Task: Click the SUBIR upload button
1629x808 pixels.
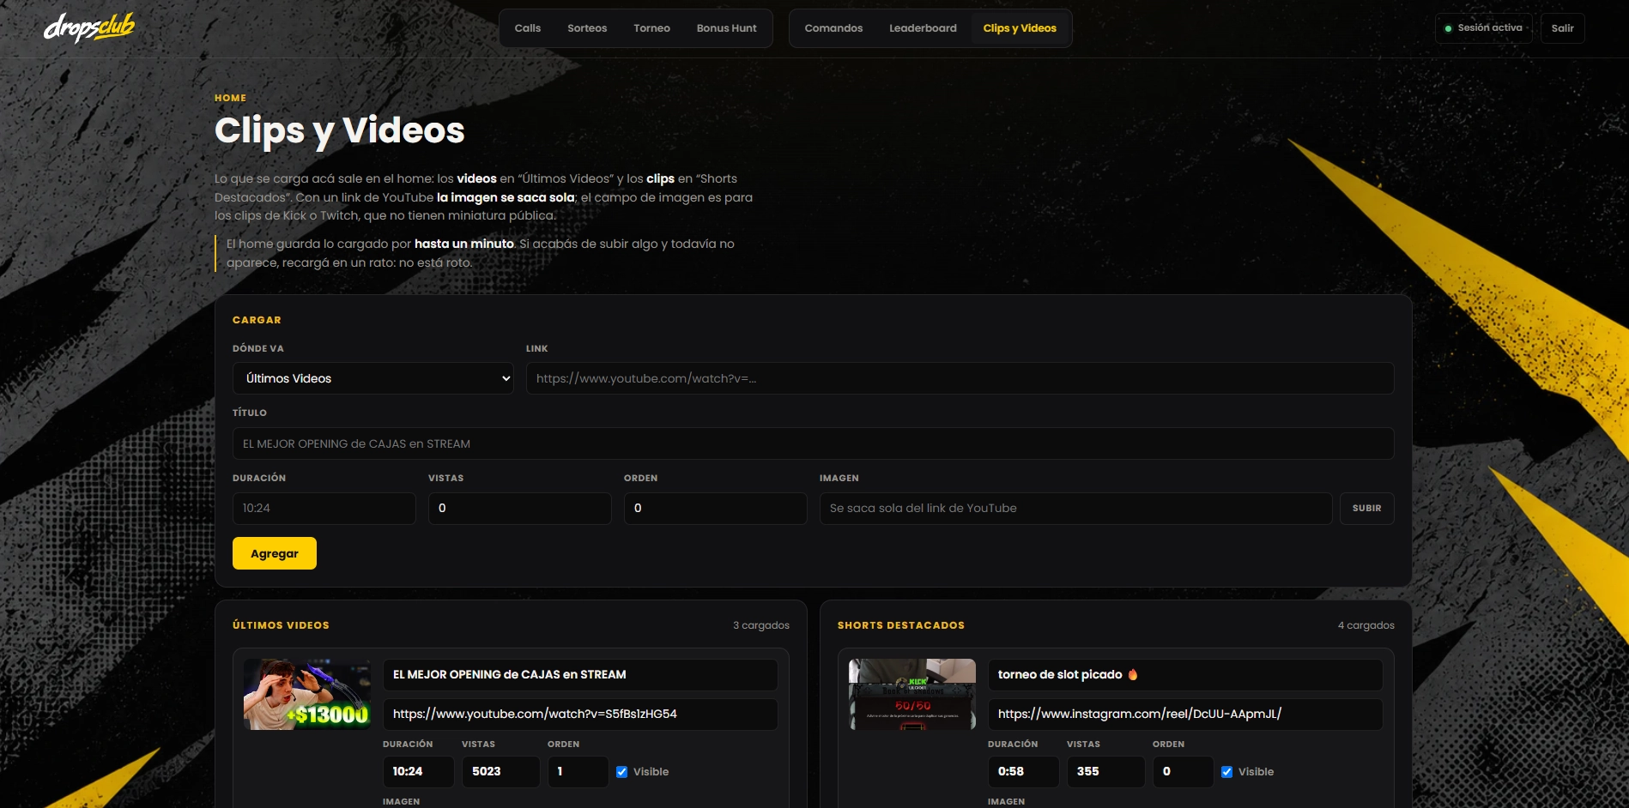Action: click(1366, 508)
